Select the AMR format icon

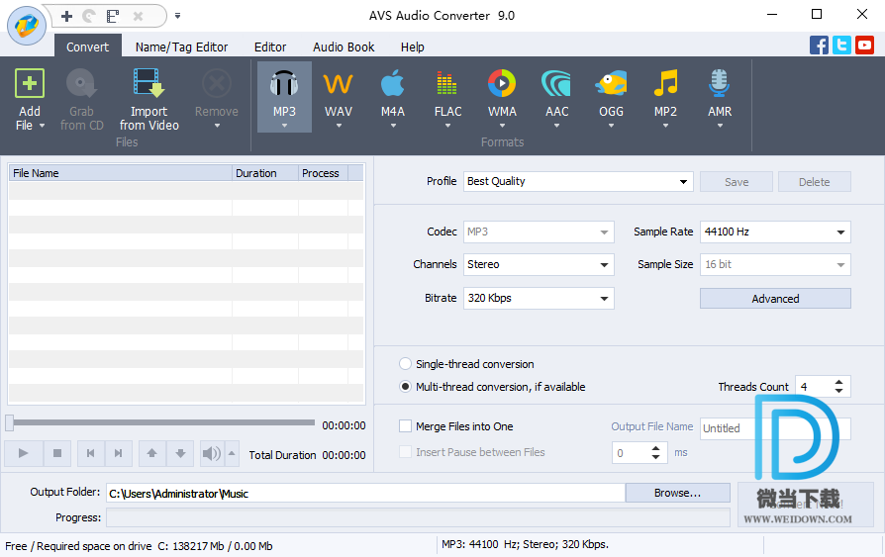(x=720, y=83)
